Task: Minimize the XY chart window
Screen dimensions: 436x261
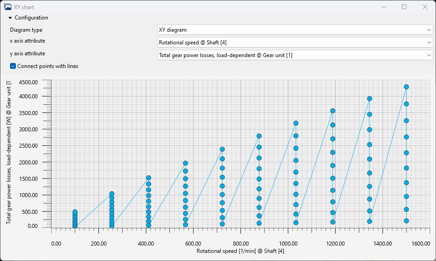Action: pos(383,7)
